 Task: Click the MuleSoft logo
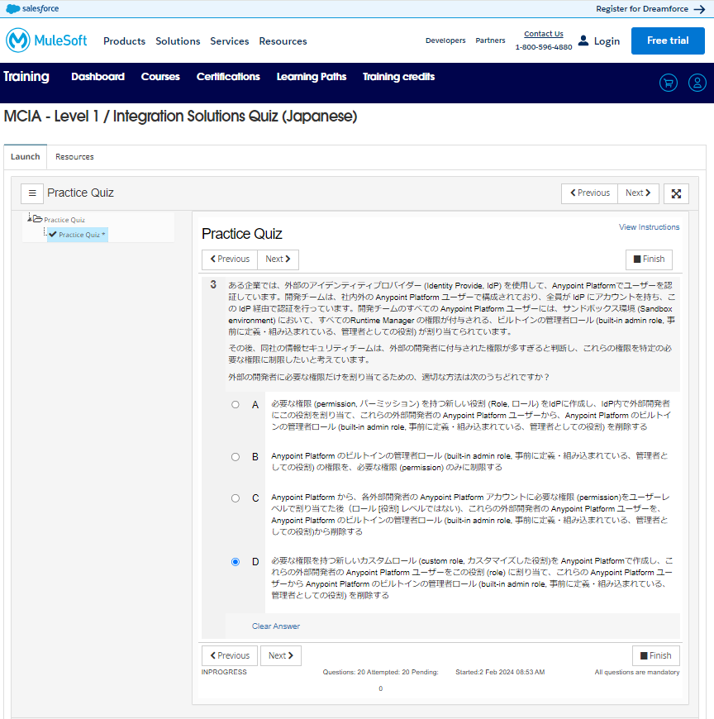tap(46, 40)
